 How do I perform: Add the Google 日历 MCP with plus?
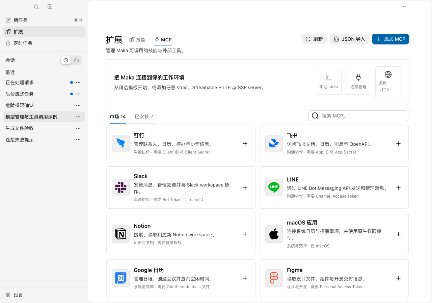click(245, 278)
